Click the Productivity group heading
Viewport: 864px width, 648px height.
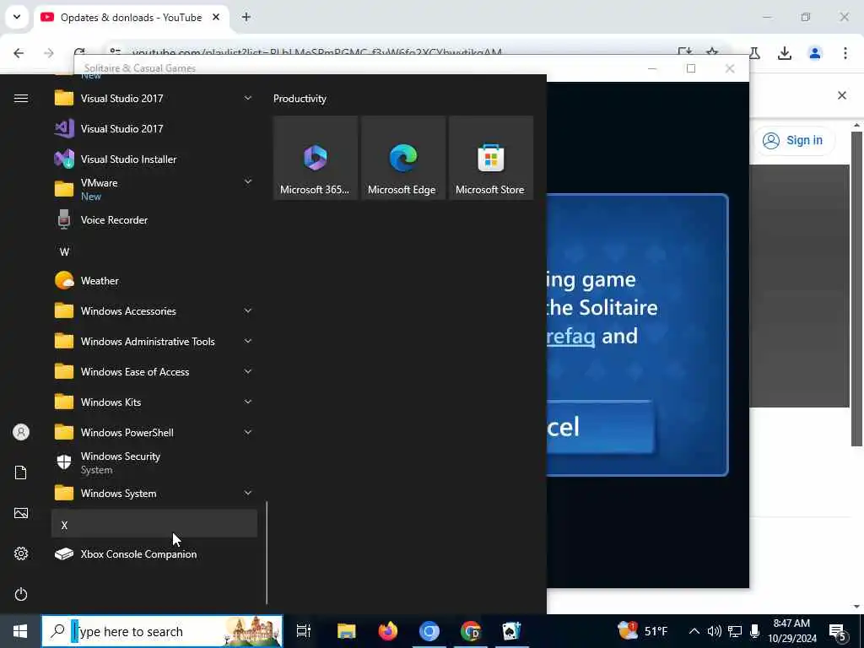300,99
